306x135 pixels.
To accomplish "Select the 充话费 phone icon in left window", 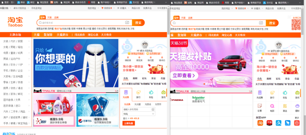I will pos(126,93).
